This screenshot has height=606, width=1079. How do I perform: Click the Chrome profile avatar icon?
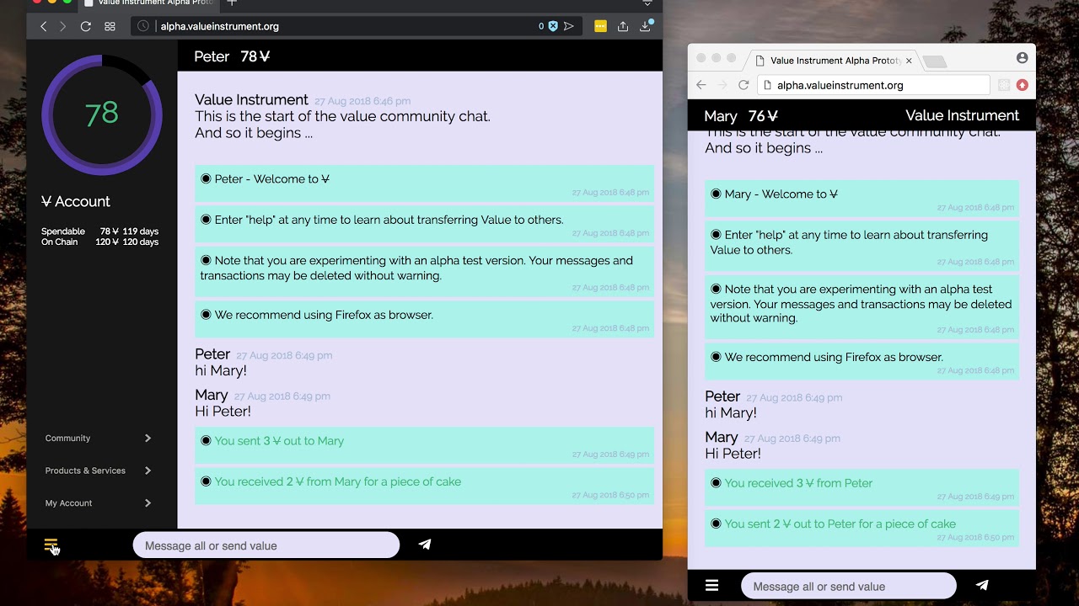1022,58
